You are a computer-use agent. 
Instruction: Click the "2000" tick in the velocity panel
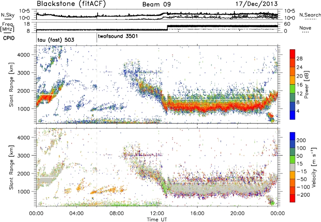pyautogui.click(x=23, y=174)
